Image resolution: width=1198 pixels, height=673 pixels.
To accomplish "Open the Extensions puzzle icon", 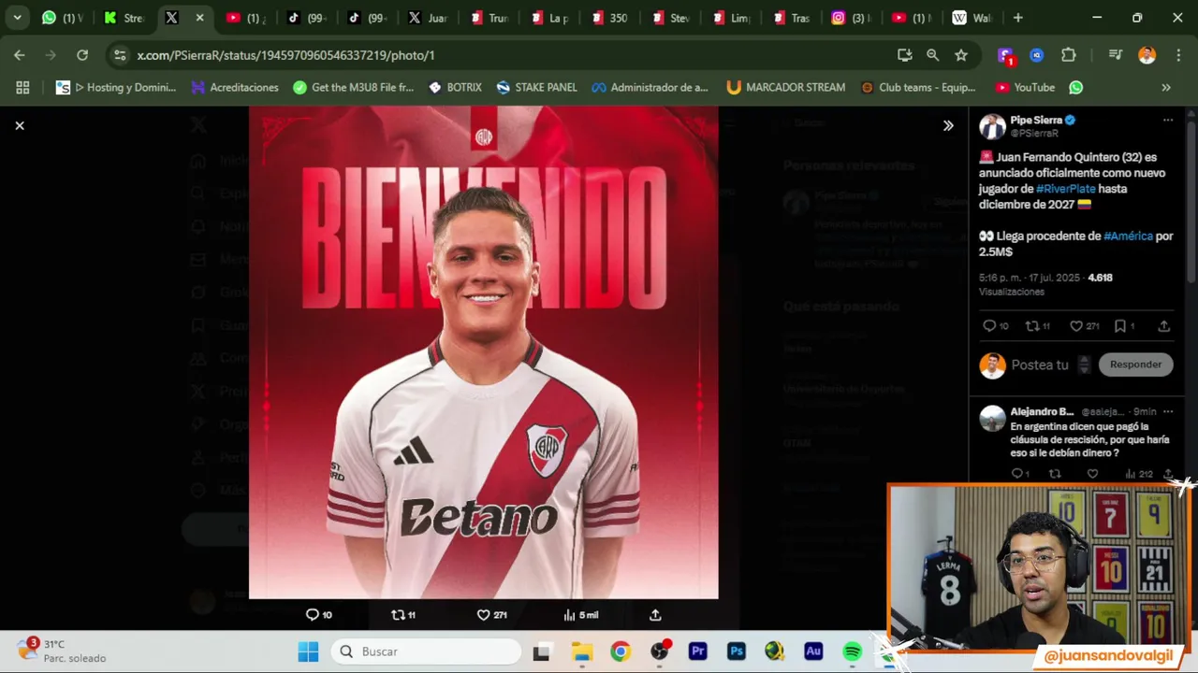I will 1068,55.
